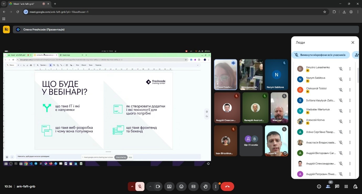The image size is (362, 194).
Task: Click Фон in the shared Slides toolbar
Action: pos(77,65)
